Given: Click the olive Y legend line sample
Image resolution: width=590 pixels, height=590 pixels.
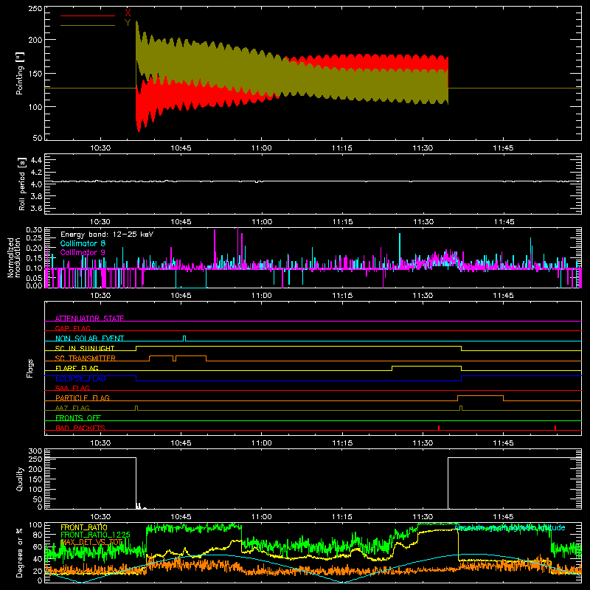Looking at the screenshot, I should pyautogui.click(x=88, y=25).
